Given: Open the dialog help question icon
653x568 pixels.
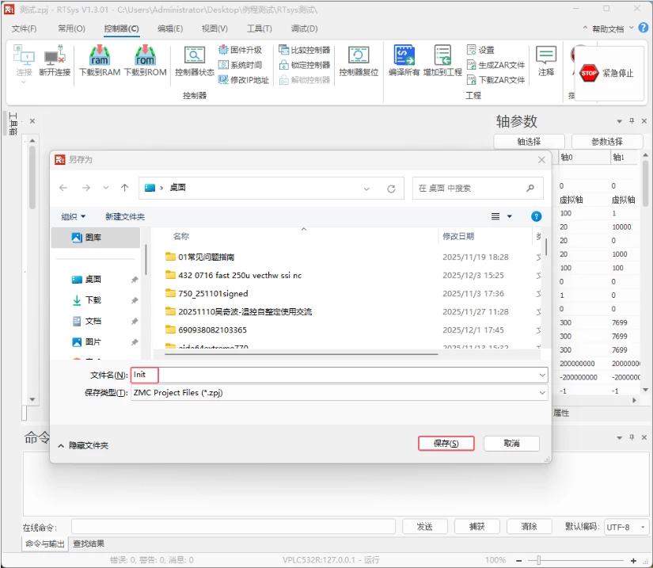Looking at the screenshot, I should (537, 216).
